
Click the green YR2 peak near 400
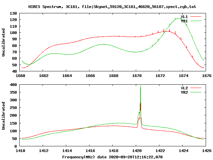tap(140, 86)
